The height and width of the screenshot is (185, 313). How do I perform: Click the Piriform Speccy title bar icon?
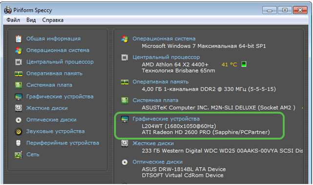tap(8, 10)
